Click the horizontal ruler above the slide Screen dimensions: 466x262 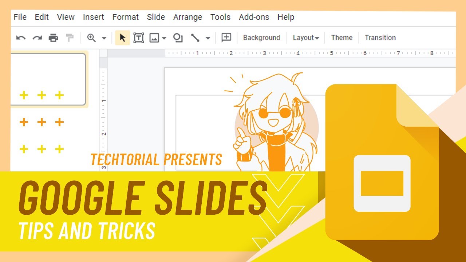tap(310, 53)
